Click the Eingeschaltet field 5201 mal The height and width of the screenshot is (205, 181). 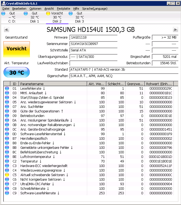[165, 57]
